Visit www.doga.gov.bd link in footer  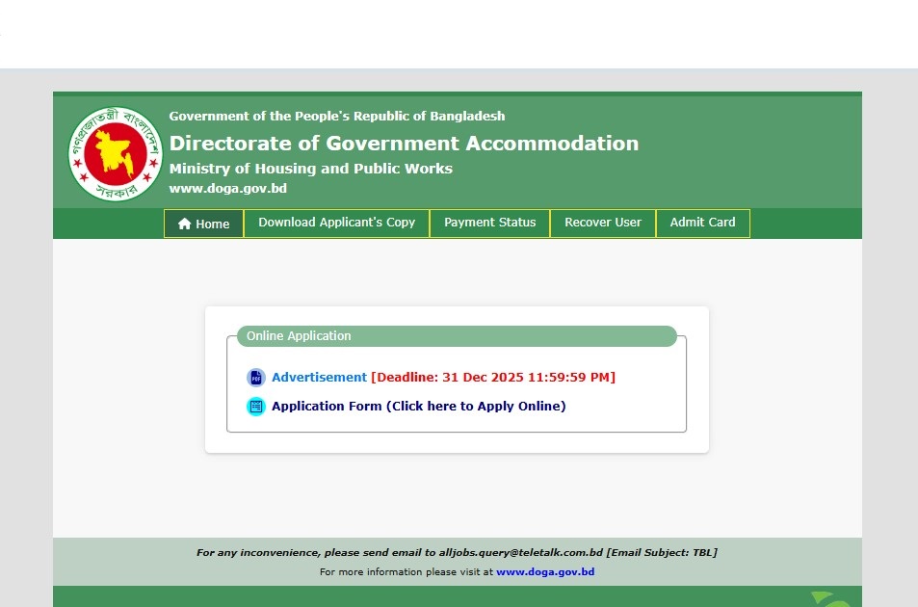545,572
